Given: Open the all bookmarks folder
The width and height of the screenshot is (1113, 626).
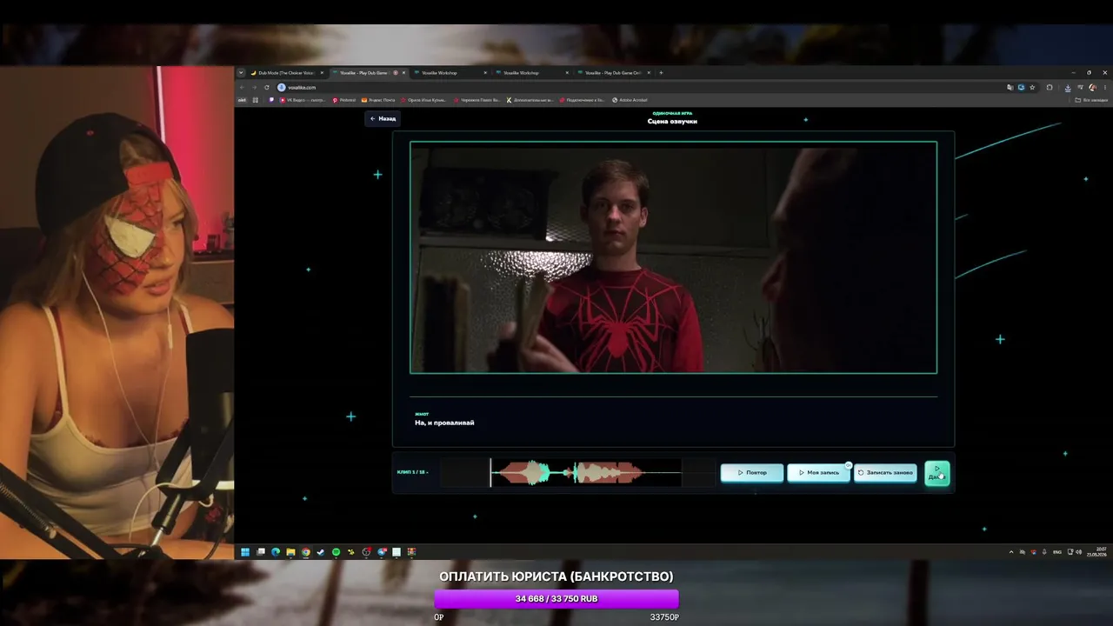Looking at the screenshot, I should [1091, 100].
